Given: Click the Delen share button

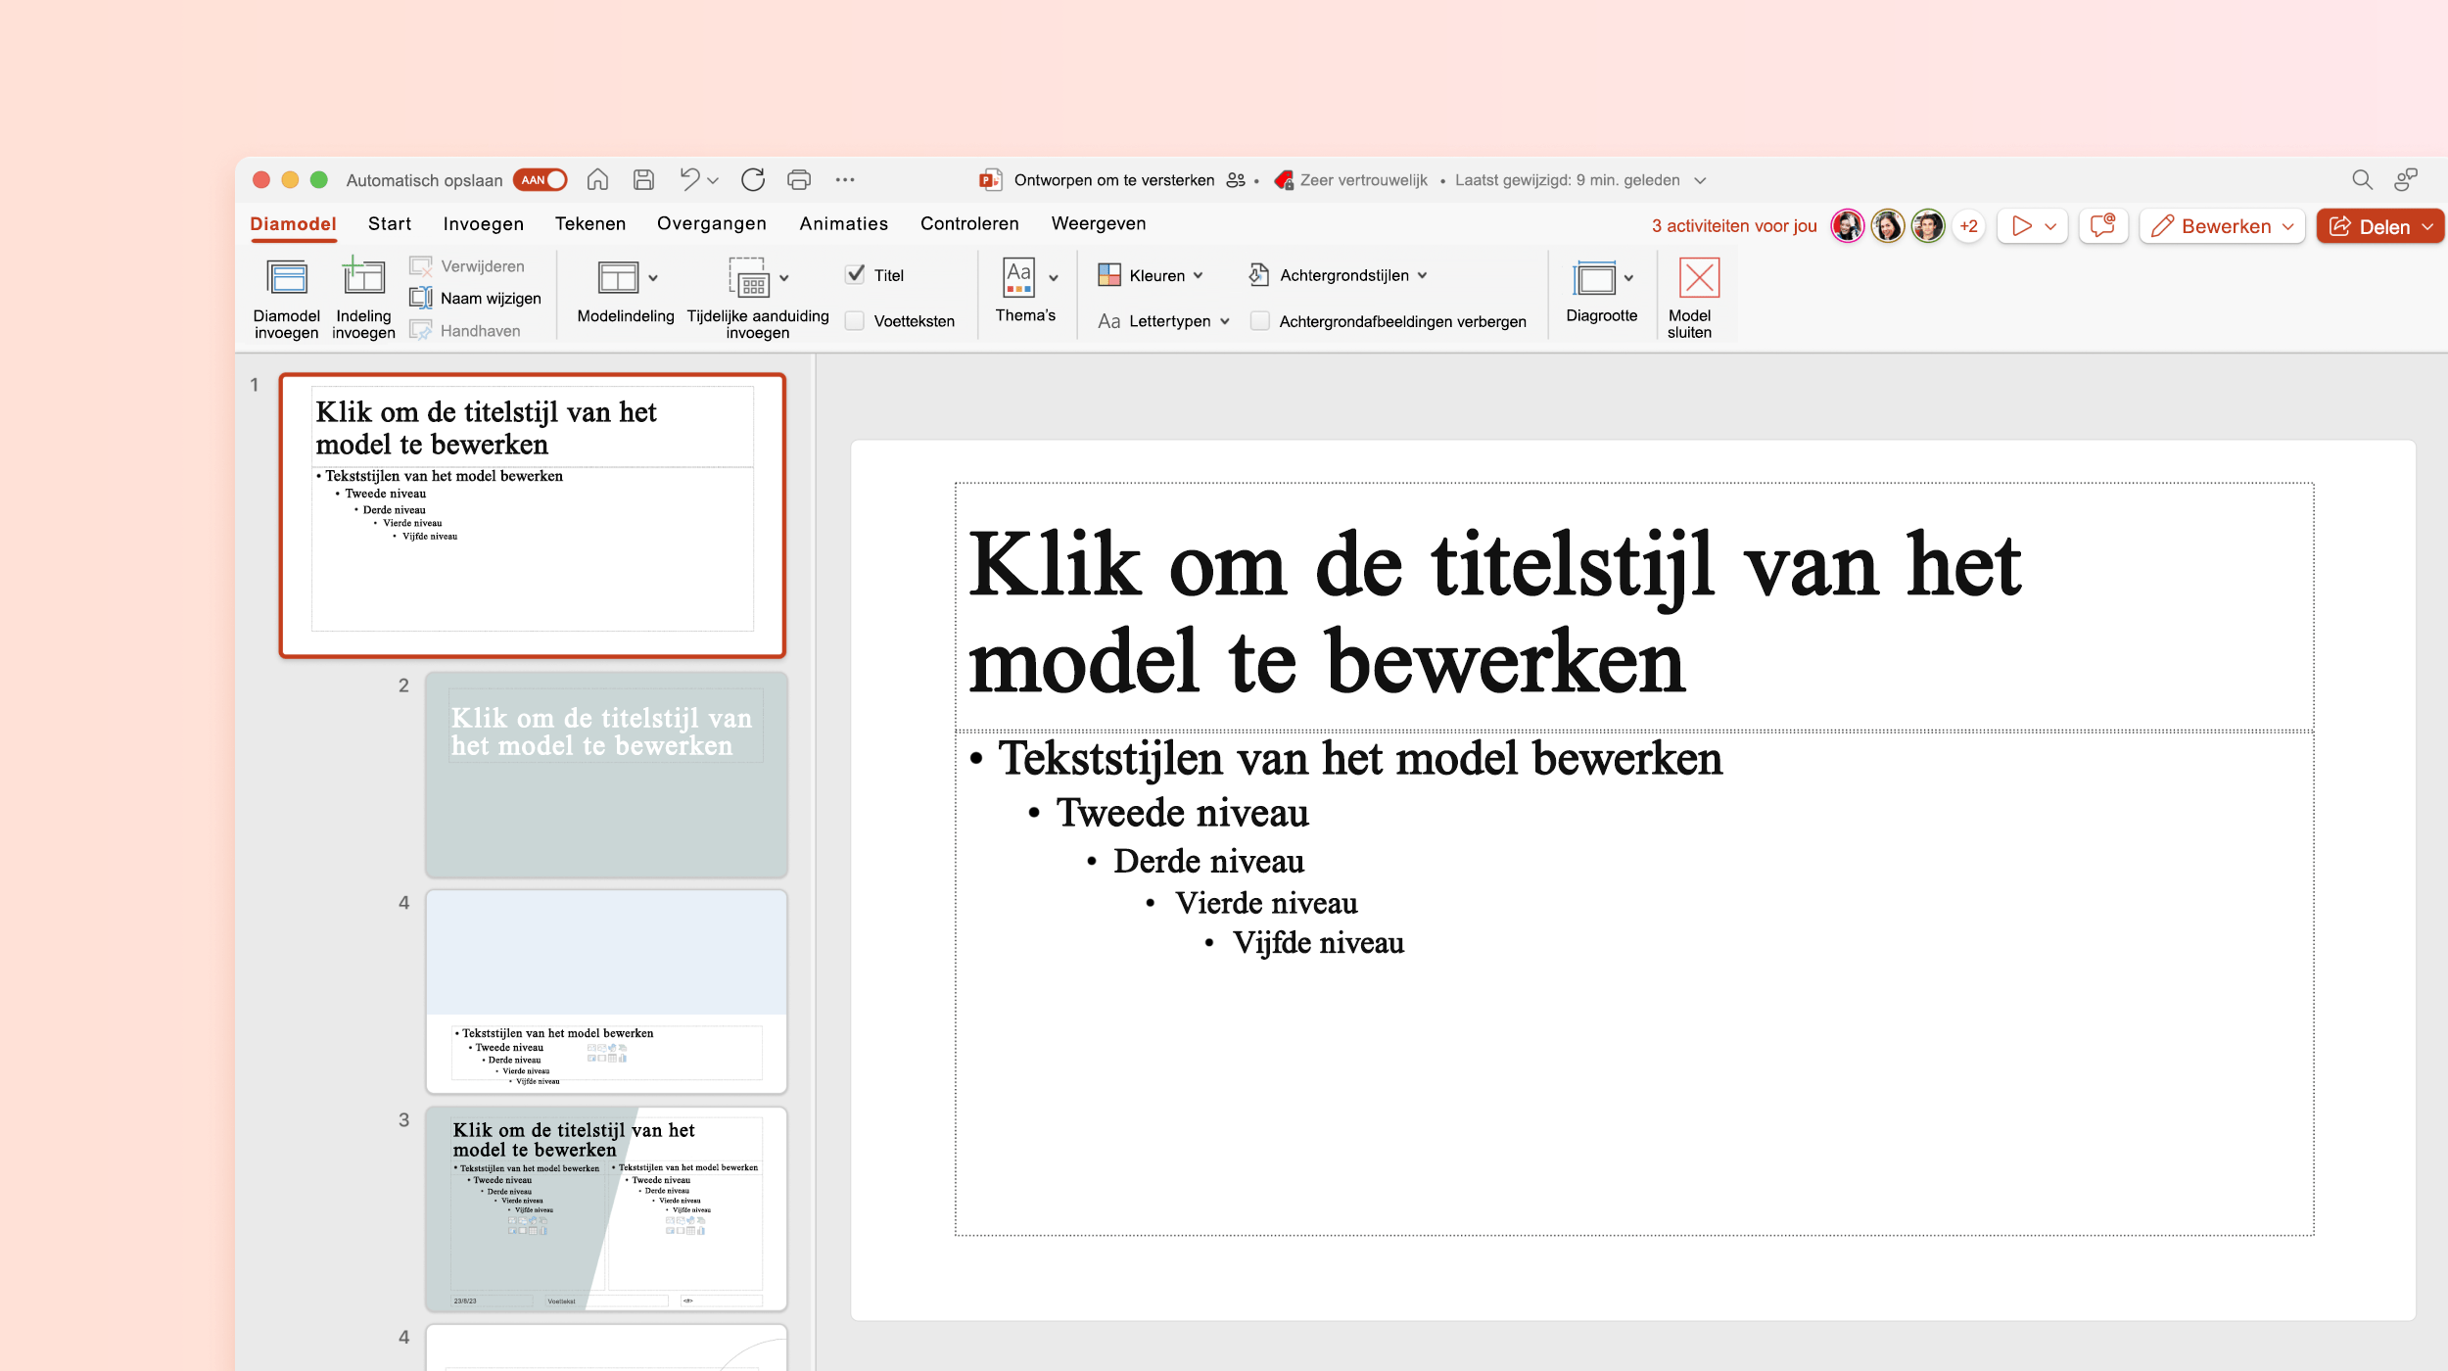Looking at the screenshot, I should click(x=2379, y=226).
